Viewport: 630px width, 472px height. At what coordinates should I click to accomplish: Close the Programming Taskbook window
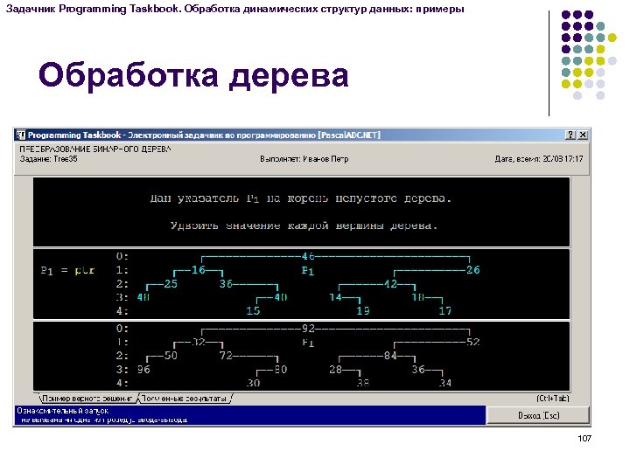[x=583, y=135]
